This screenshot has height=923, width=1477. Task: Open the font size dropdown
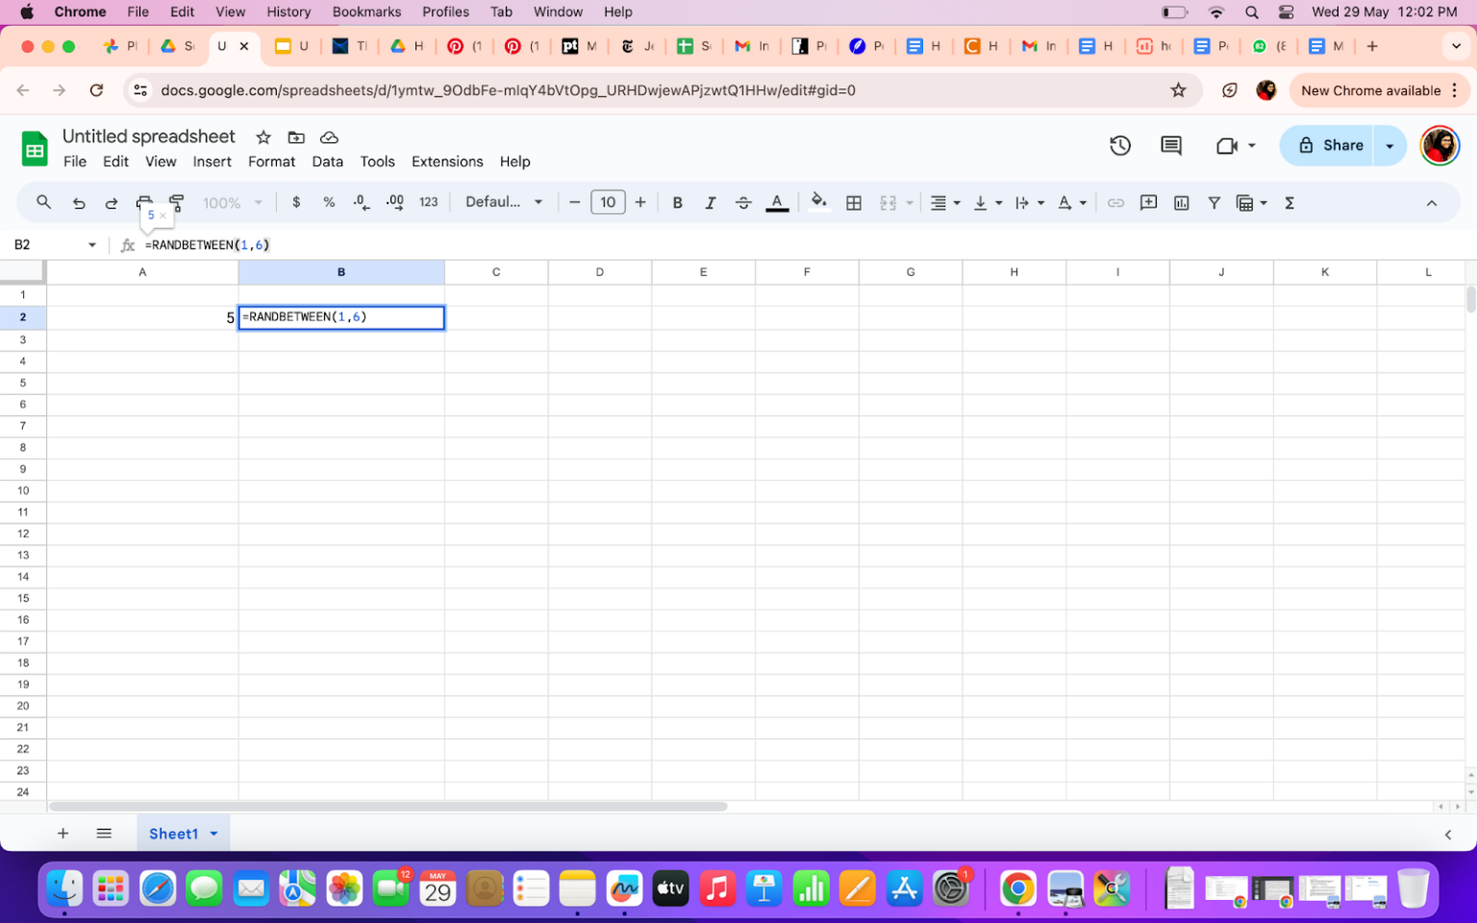tap(608, 202)
